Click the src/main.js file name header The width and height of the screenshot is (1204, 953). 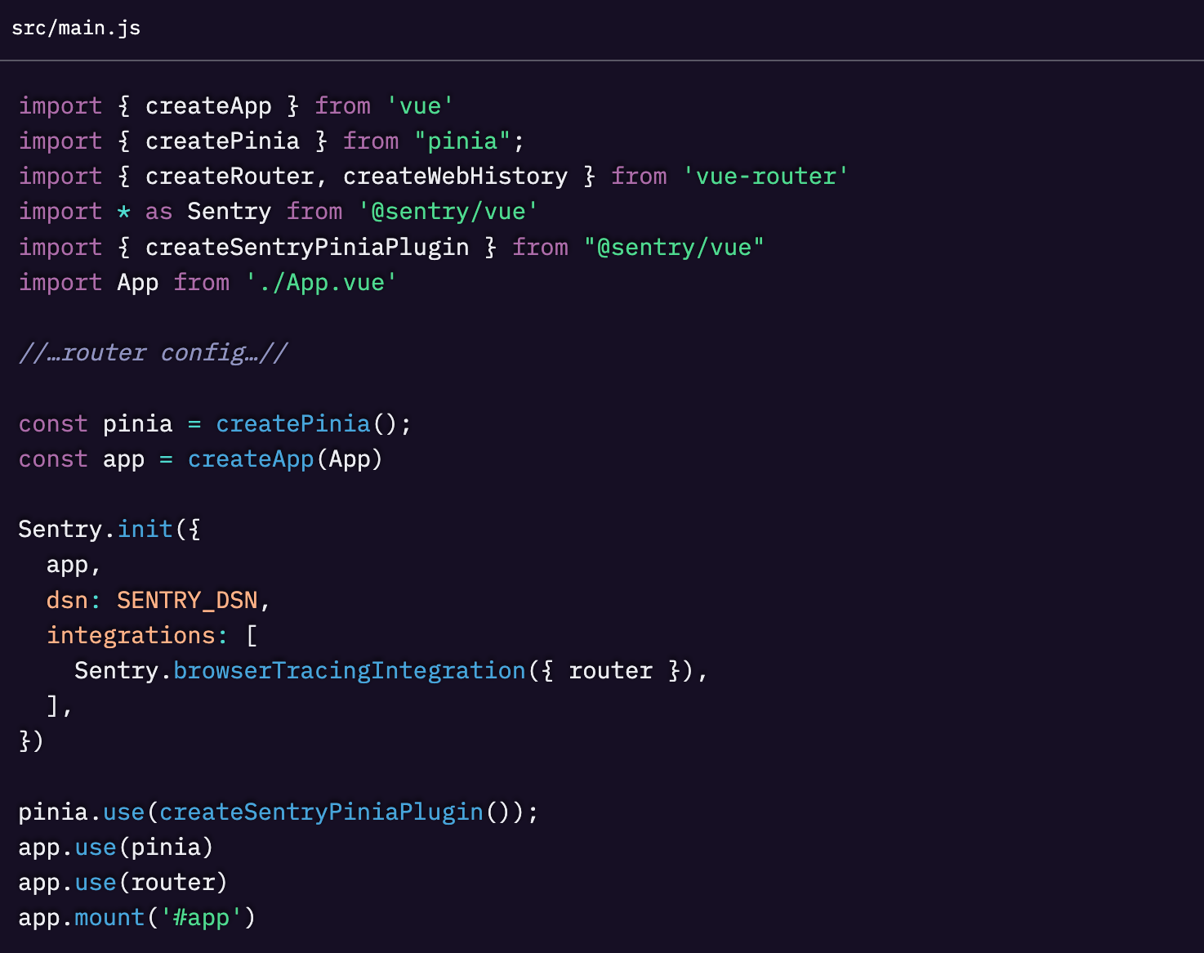76,28
